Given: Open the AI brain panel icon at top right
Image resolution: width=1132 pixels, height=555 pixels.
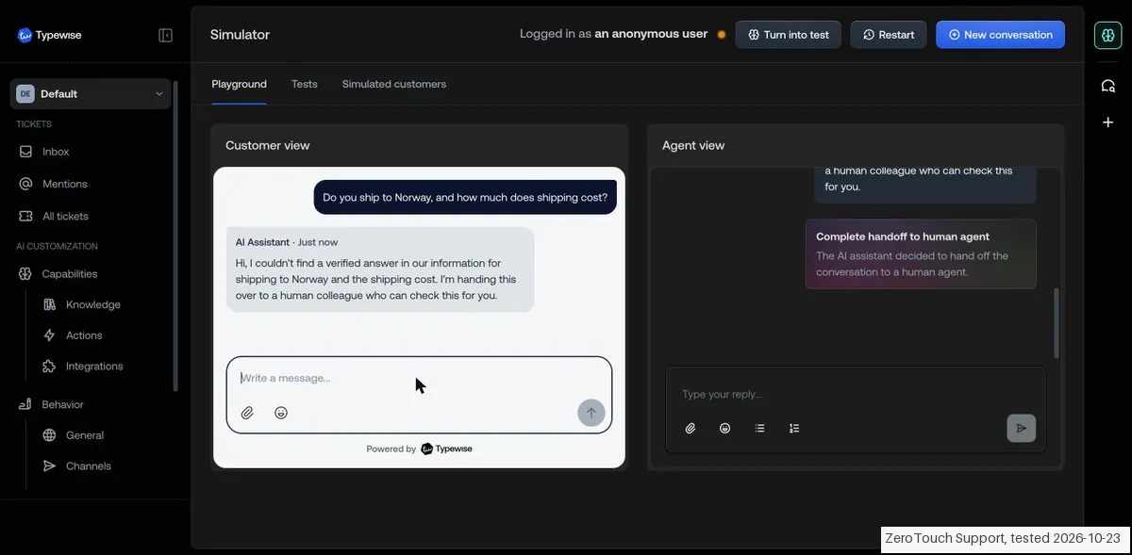Looking at the screenshot, I should pos(1107,35).
